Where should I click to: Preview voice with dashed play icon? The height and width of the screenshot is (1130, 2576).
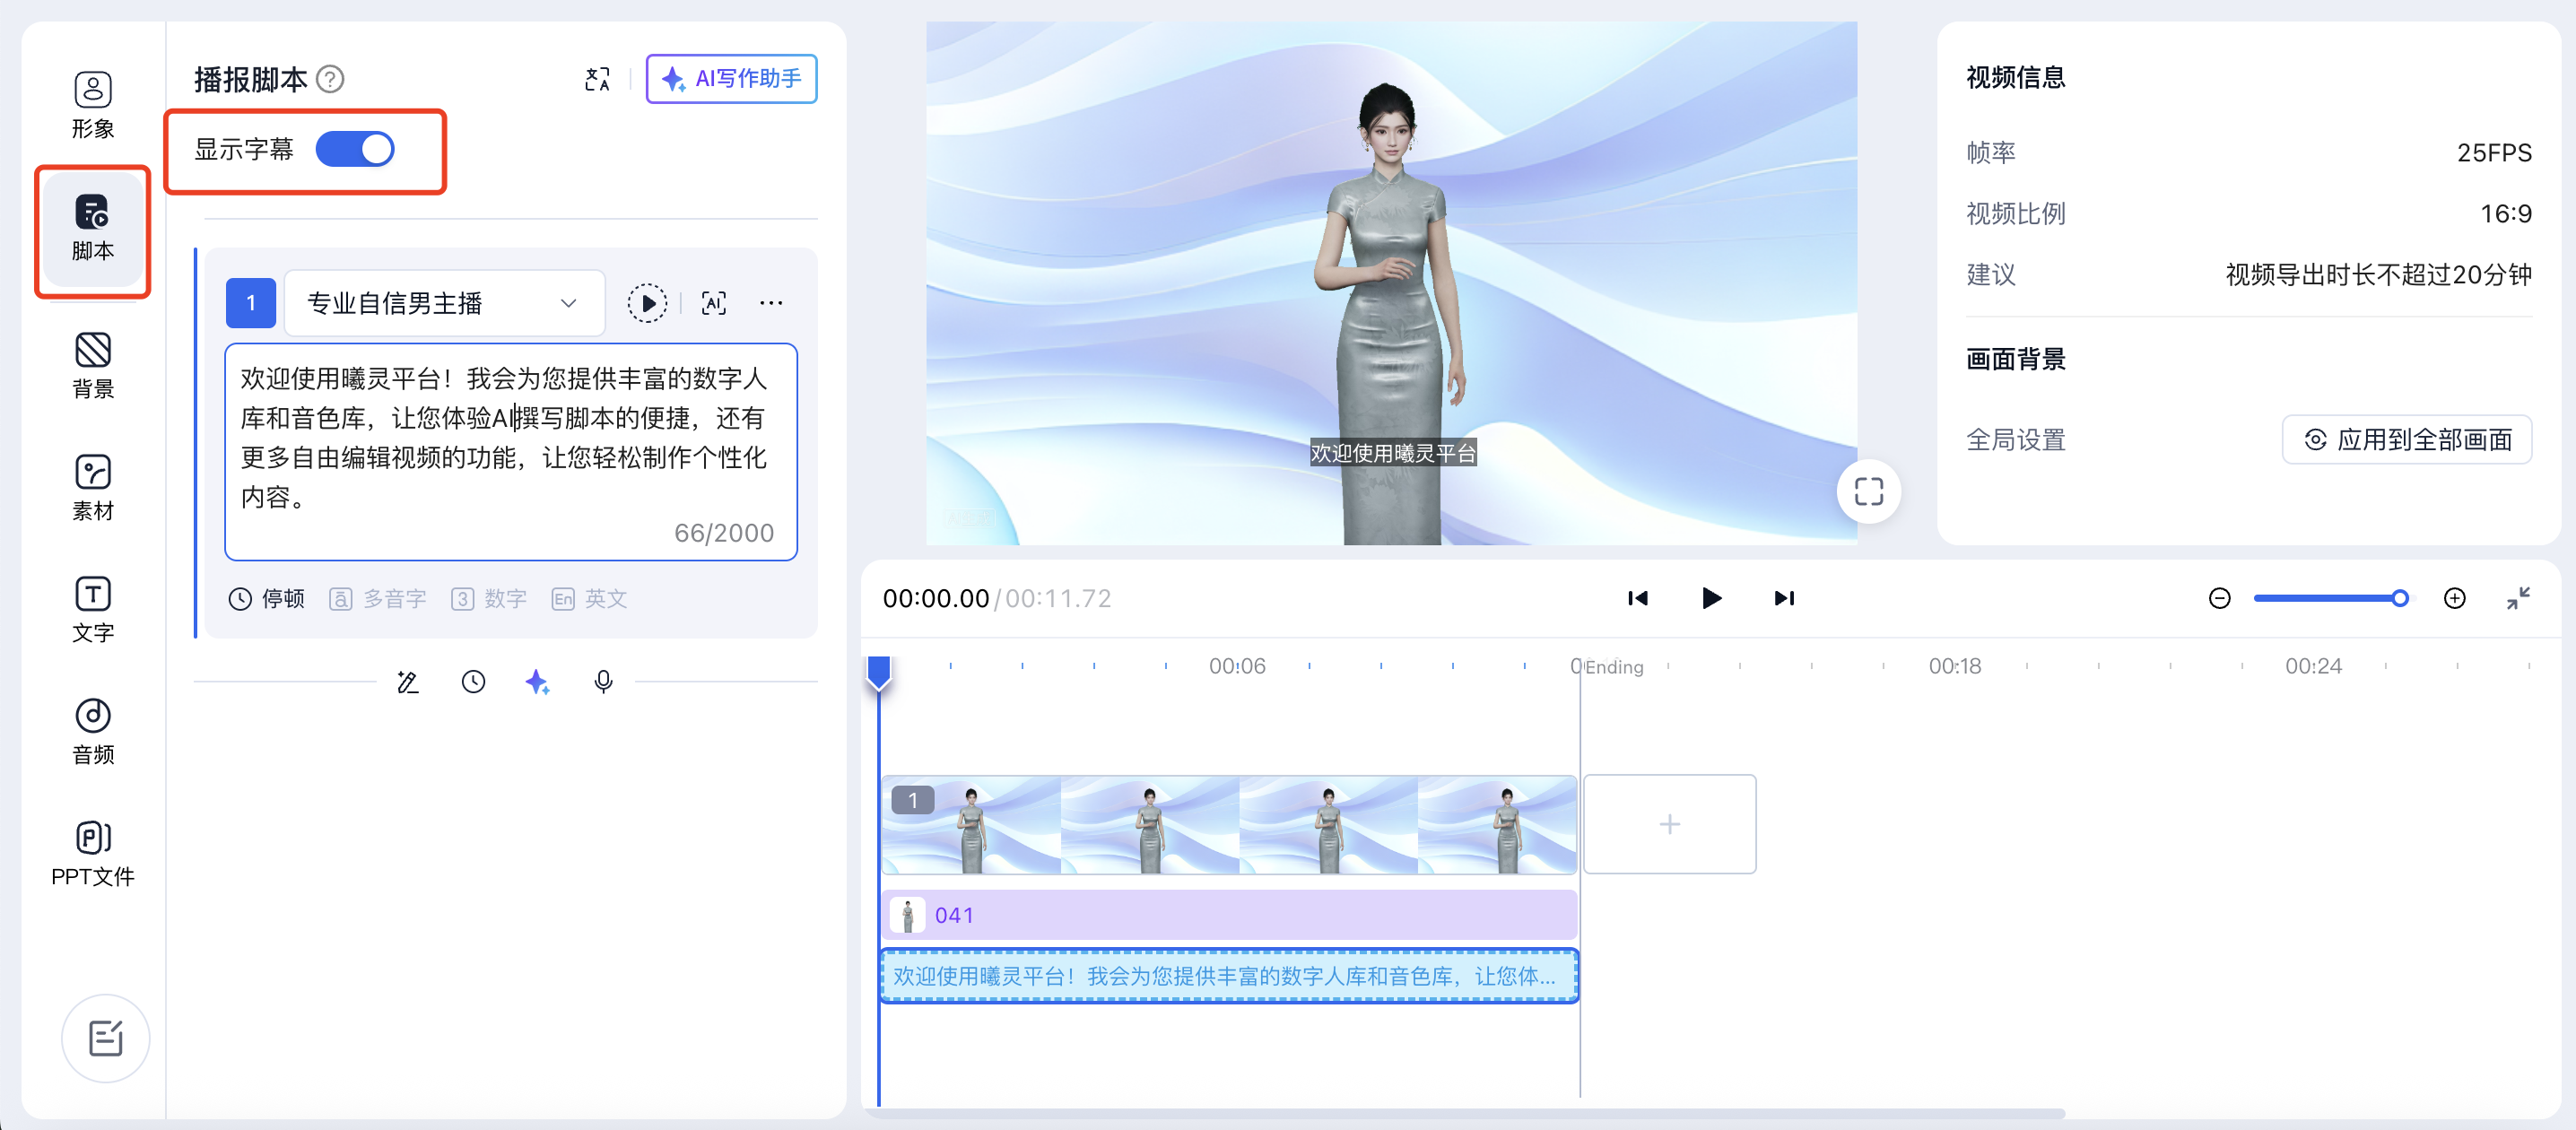(647, 303)
